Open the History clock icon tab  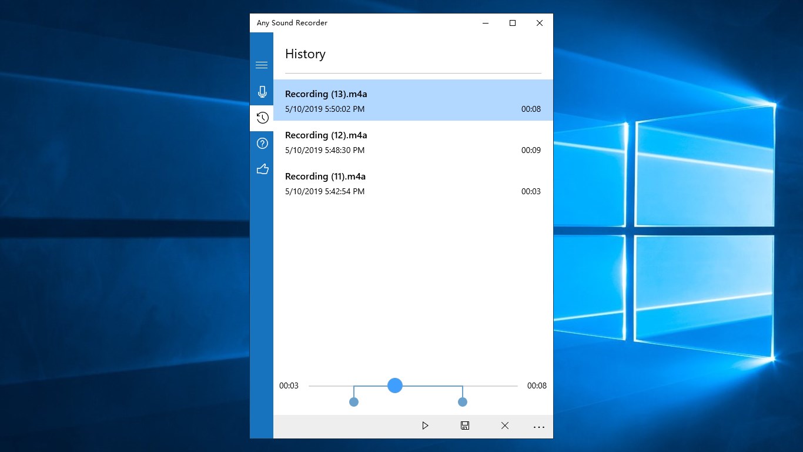262,118
